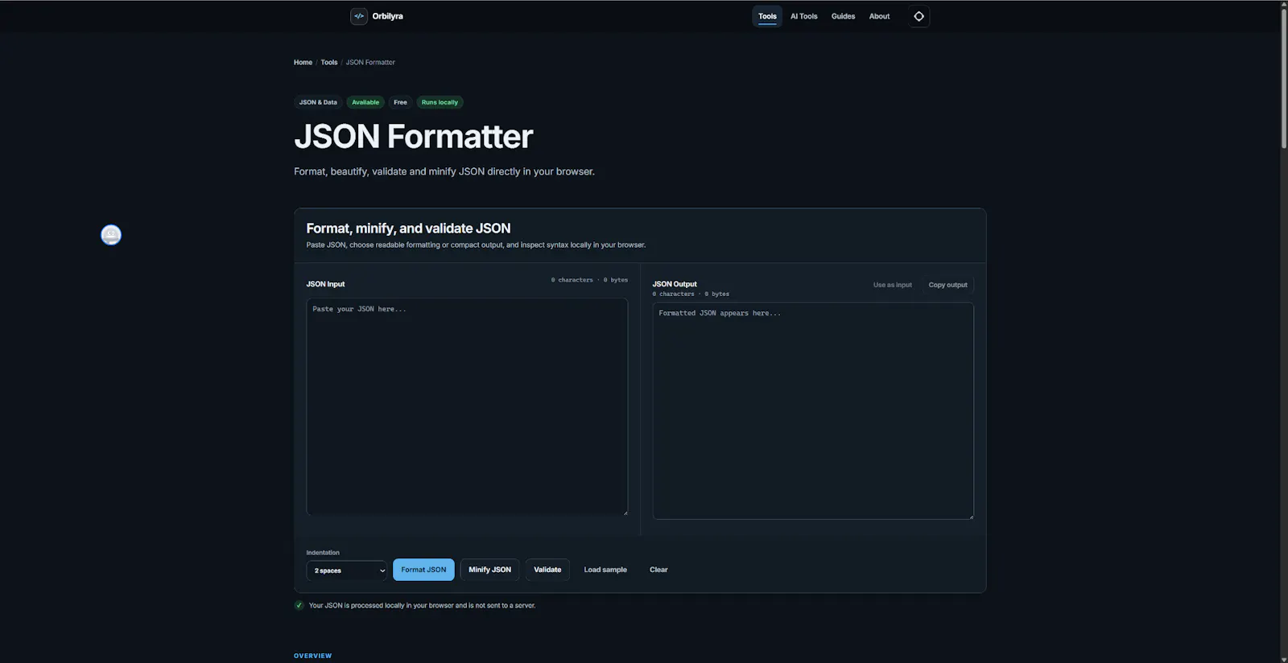Click the Orbilyra code logo icon
Viewport: 1288px width, 663px height.
tap(359, 16)
